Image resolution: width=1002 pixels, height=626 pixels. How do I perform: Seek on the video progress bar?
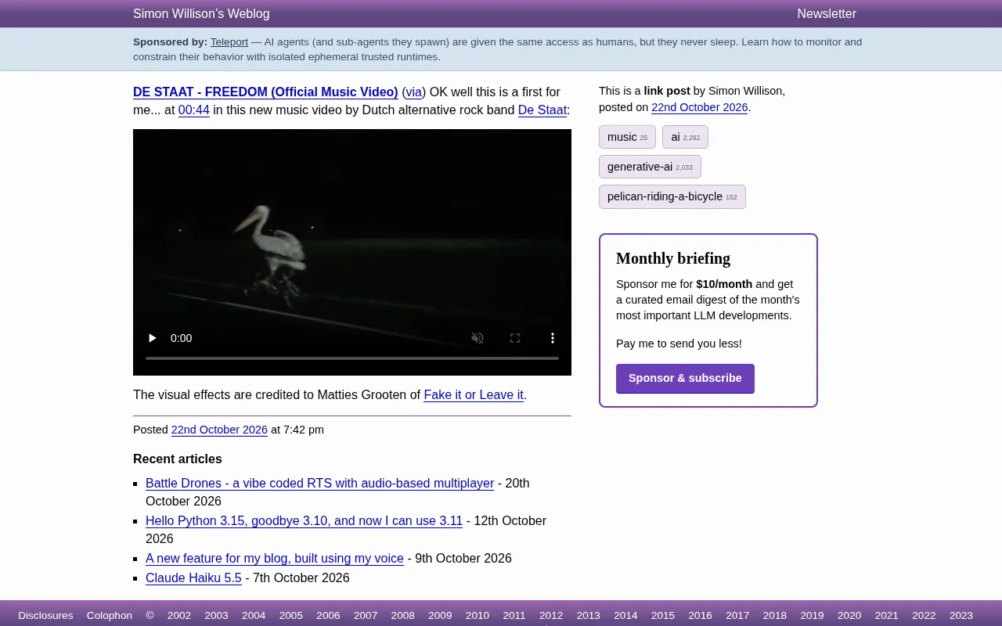tap(352, 358)
